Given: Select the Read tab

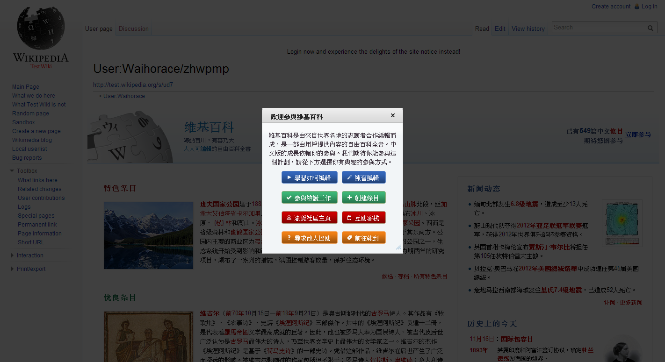Looking at the screenshot, I should tap(482, 29).
